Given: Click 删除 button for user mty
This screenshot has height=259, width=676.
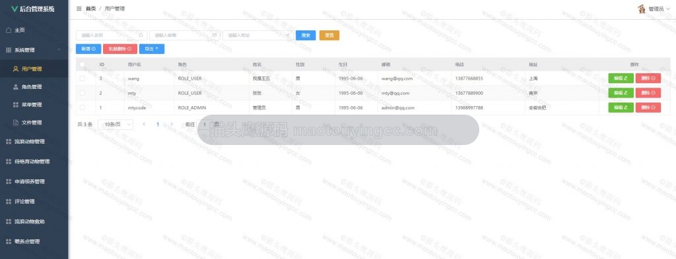Looking at the screenshot, I should pyautogui.click(x=648, y=93).
